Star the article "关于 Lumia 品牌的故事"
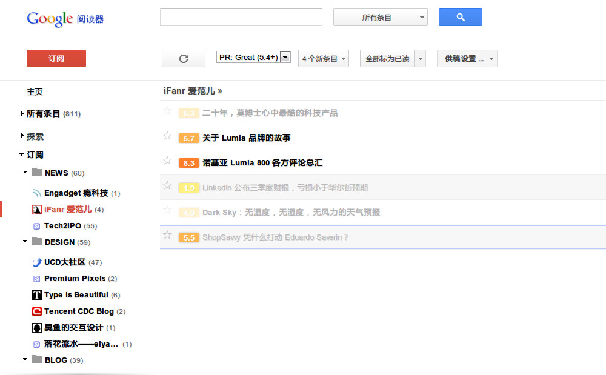 [167, 136]
